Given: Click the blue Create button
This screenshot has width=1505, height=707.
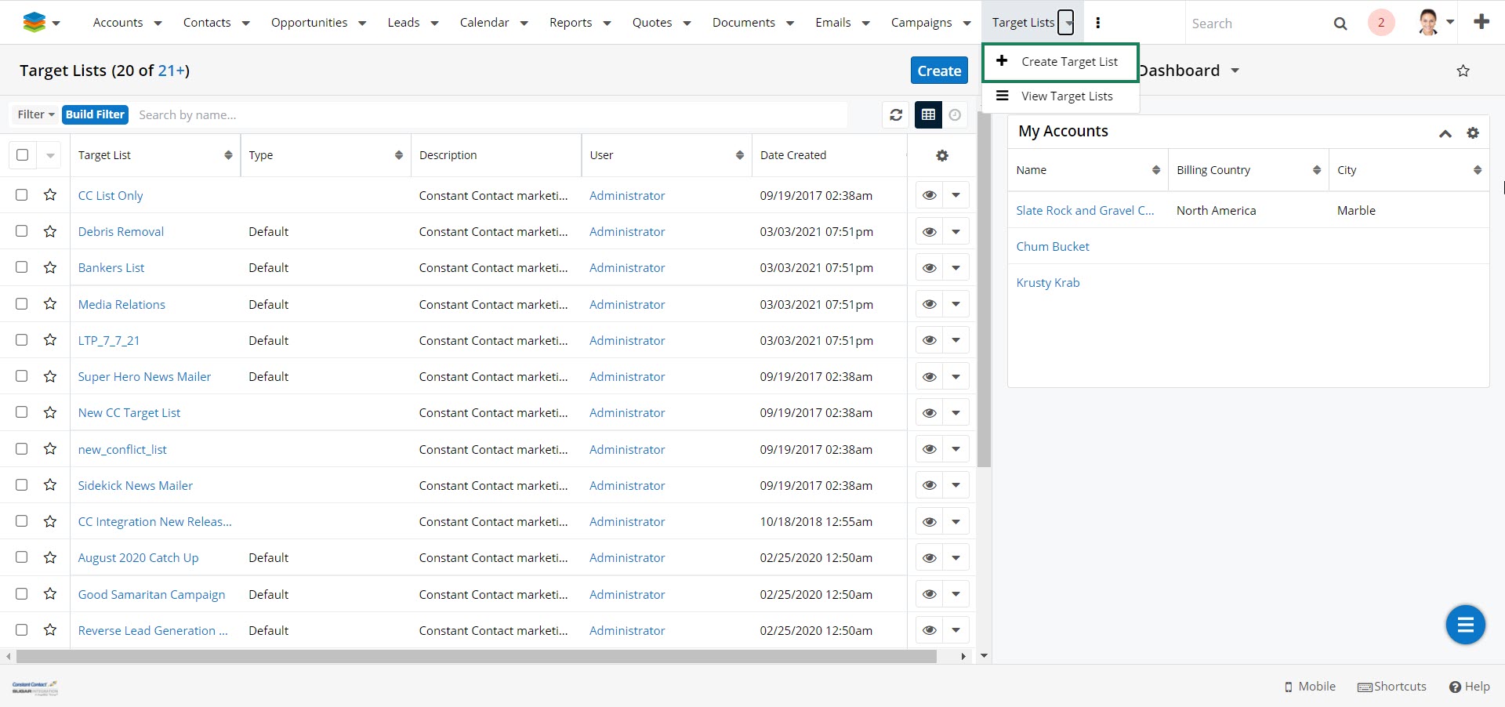Looking at the screenshot, I should [938, 71].
